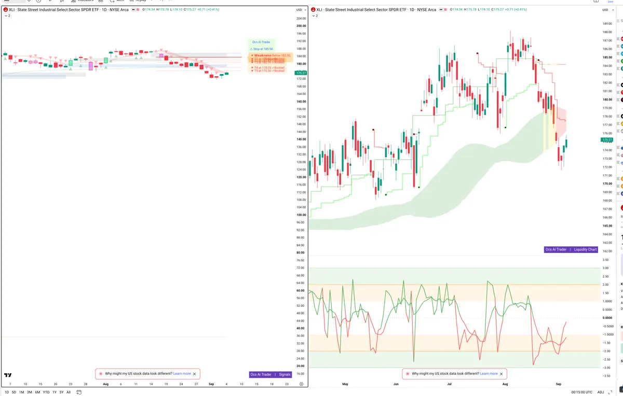623x396 pixels.
Task: Click the alert icon in left chart data notice
Action: (100, 374)
